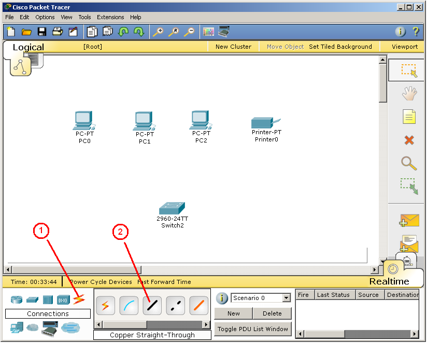
Task: Click the Paste icon in toolbar
Action: tap(108, 31)
